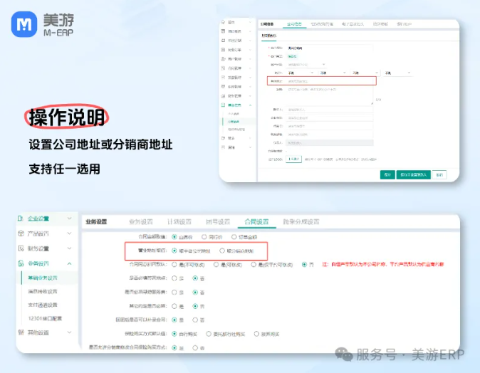
Task: Click the 财务设置 sidebar icon
Action: pos(21,248)
